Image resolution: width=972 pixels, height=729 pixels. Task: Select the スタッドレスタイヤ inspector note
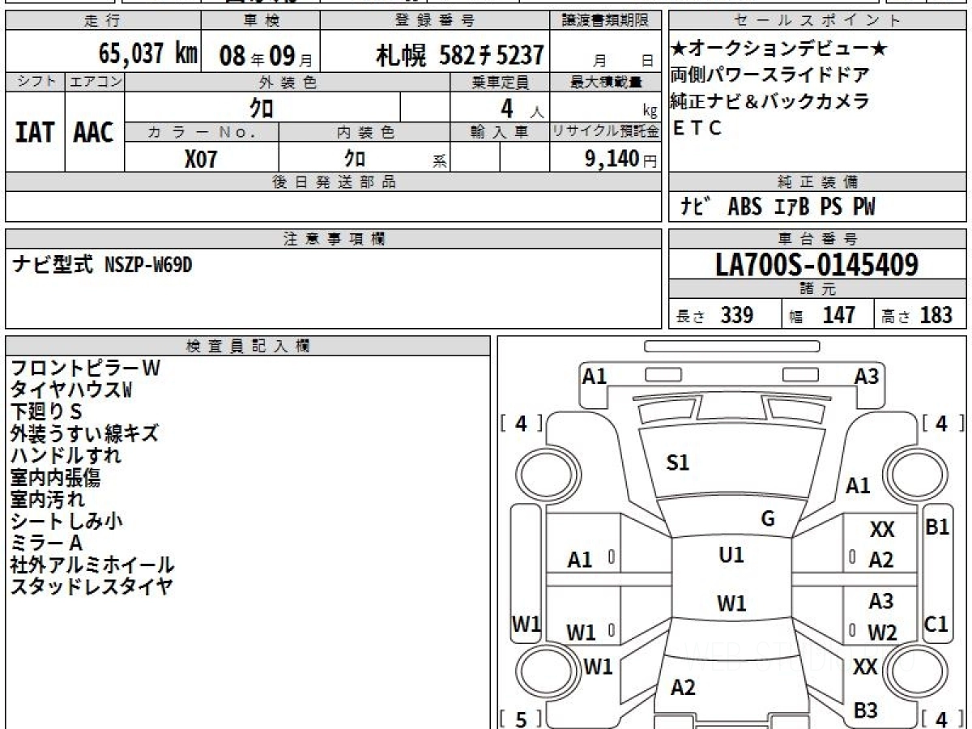[x=92, y=586]
